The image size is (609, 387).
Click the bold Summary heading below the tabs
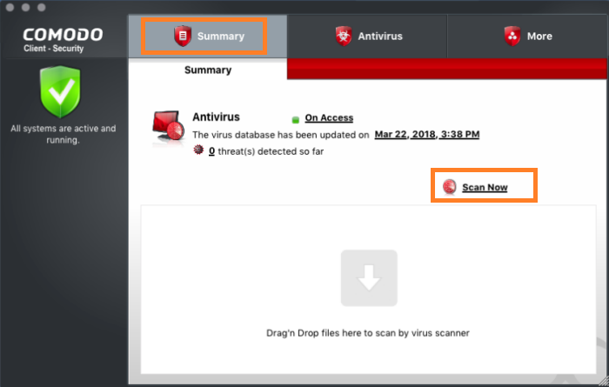pos(208,70)
